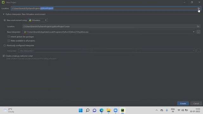This screenshot has width=203, height=114.
Task: Enable Inherit global site-packages checkbox
Action: click(x=9, y=37)
